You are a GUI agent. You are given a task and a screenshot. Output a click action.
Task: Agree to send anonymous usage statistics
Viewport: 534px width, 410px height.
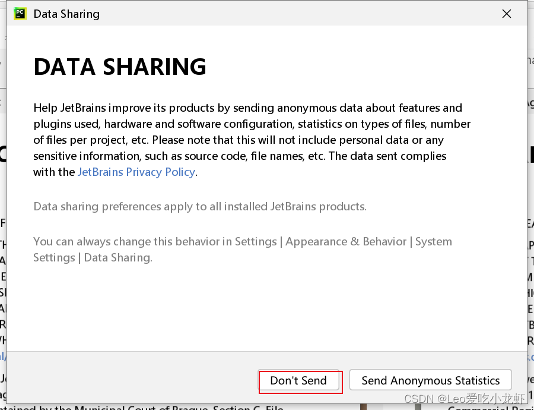click(431, 380)
